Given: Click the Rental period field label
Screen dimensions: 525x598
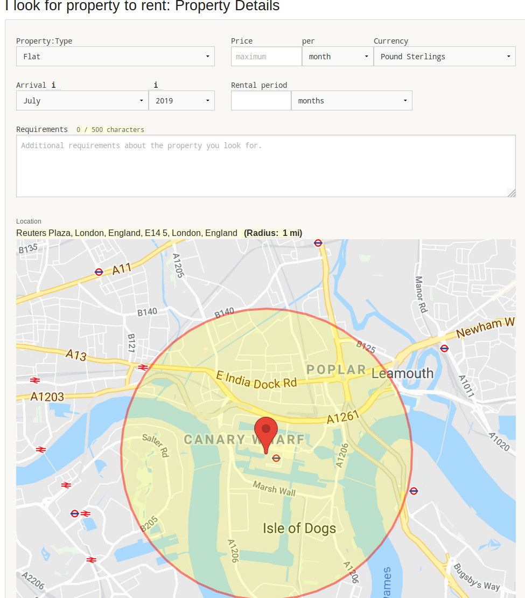Looking at the screenshot, I should coord(259,85).
